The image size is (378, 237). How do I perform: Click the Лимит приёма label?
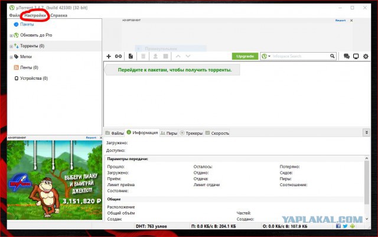[x=120, y=185]
